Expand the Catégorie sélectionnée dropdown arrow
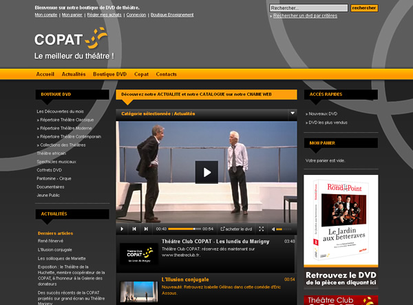Image resolution: width=413 pixels, height=305 pixels. [x=293, y=113]
